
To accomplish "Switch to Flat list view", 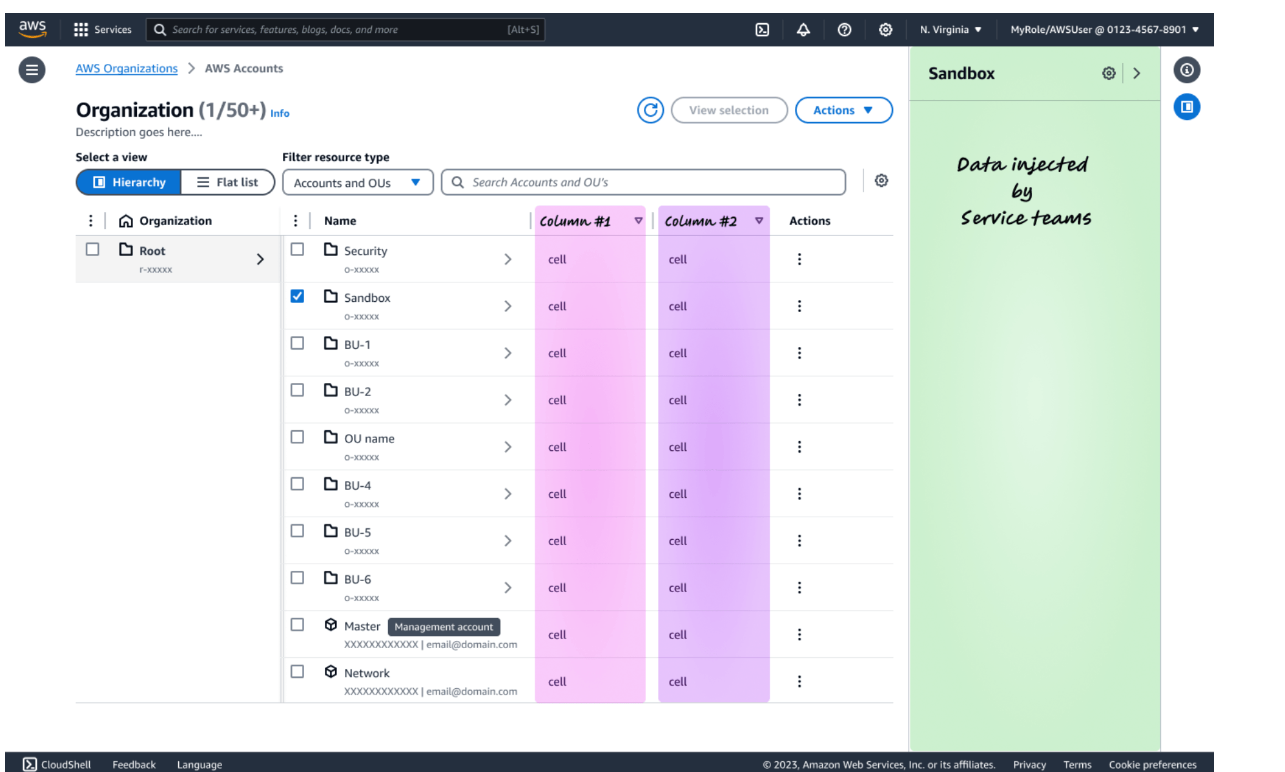I will click(227, 183).
